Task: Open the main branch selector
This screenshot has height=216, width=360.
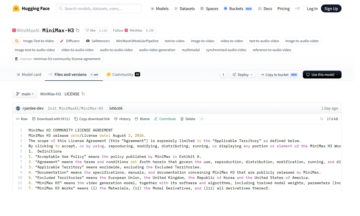Action: [25, 94]
